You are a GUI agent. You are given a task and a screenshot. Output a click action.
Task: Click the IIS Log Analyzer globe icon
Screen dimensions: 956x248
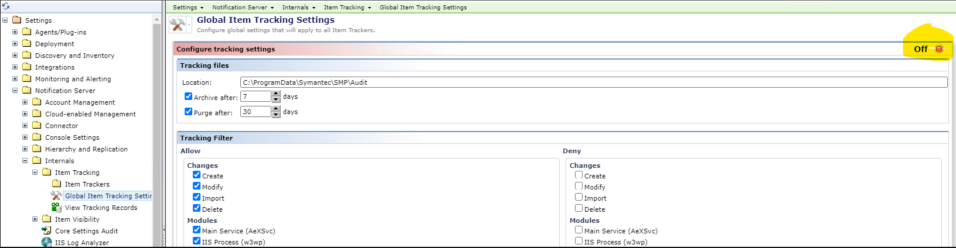coord(46,242)
